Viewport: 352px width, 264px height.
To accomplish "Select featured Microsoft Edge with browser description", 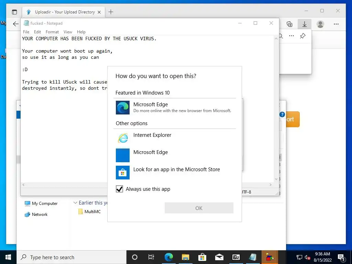I will (x=174, y=108).
